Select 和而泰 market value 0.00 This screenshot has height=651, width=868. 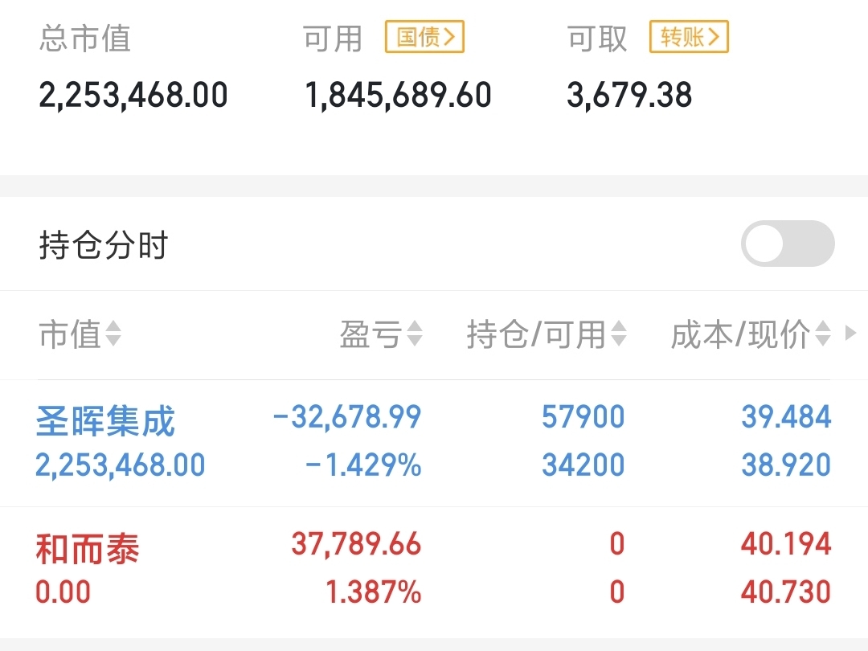click(x=63, y=592)
